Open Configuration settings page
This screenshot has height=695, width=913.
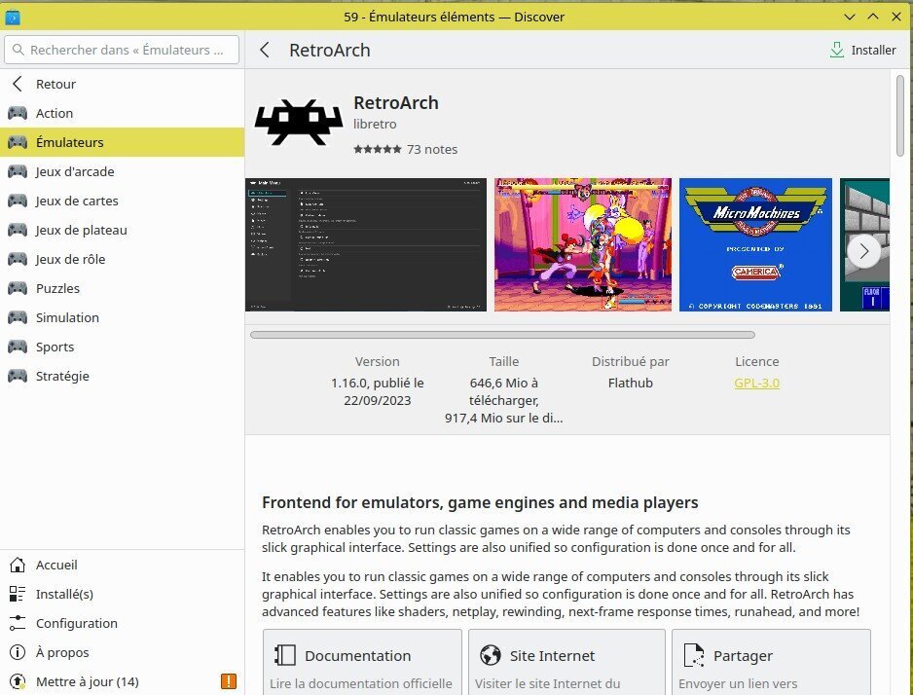point(76,623)
